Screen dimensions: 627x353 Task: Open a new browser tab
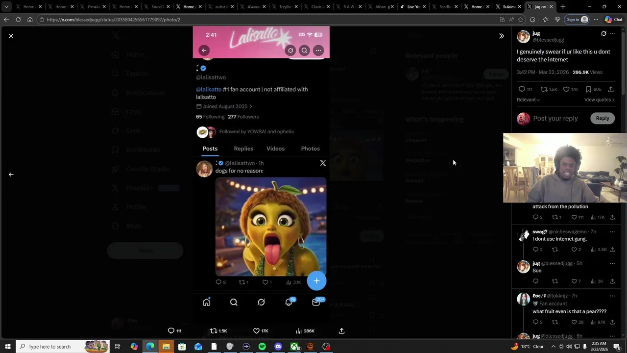pos(563,7)
